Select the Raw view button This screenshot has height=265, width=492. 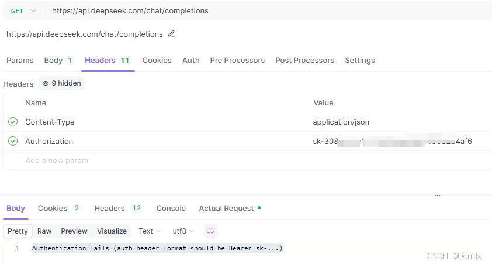(x=44, y=231)
